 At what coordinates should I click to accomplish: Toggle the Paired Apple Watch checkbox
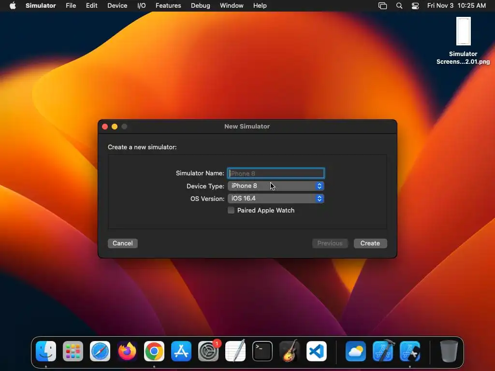click(231, 211)
